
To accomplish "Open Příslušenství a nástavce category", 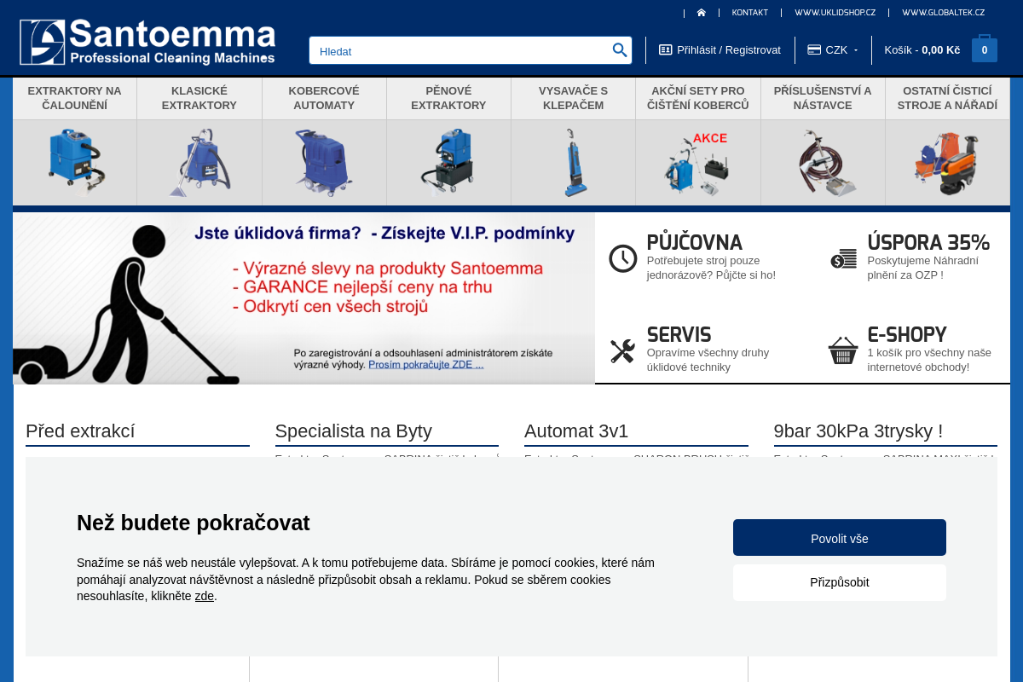I will 823,98.
